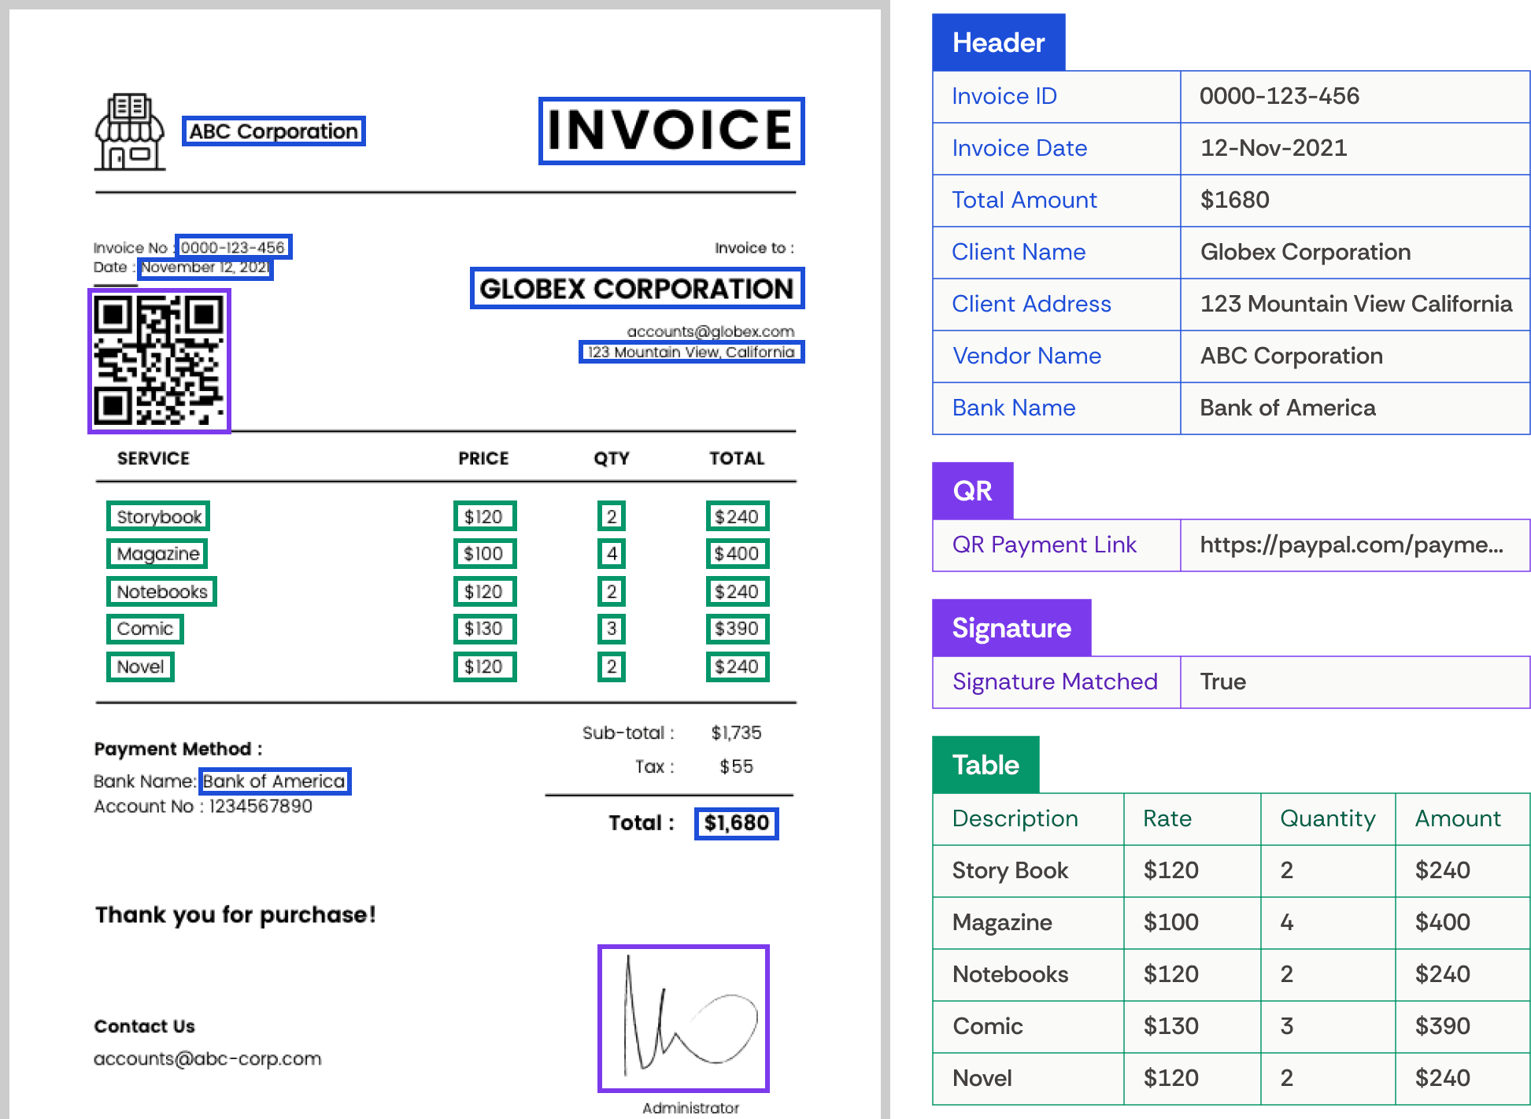This screenshot has height=1119, width=1531.
Task: Click the large INVOICE title
Action: pos(671,131)
